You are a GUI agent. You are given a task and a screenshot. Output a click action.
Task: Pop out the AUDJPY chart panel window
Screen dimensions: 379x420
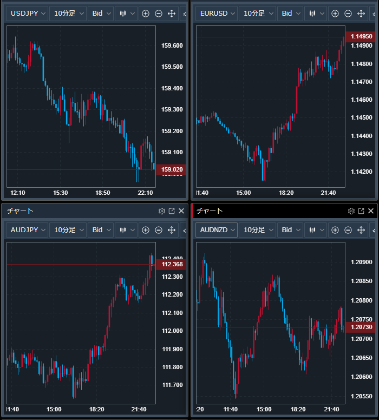tap(172, 211)
